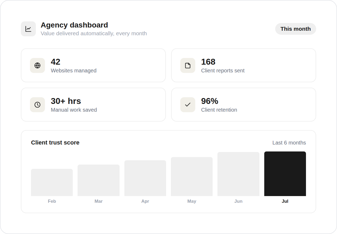Click the line chart icon beside Agency dashboard
Screen dimensions: 337x234
28,29
